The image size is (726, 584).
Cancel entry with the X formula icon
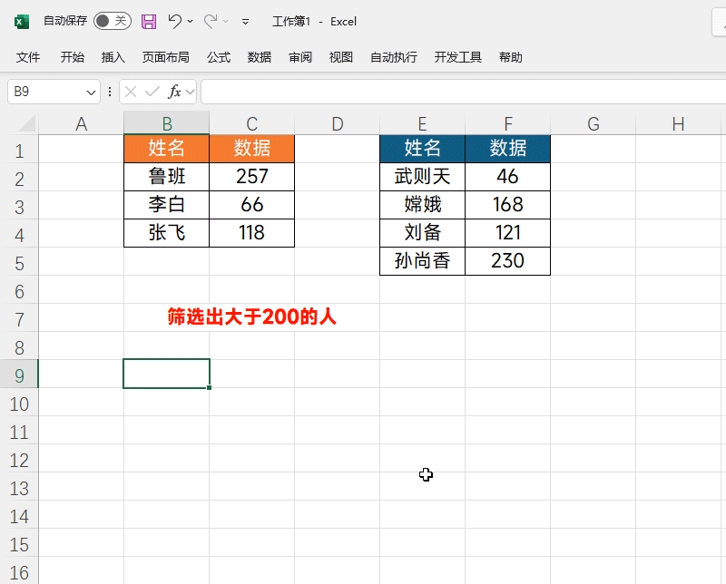(131, 92)
